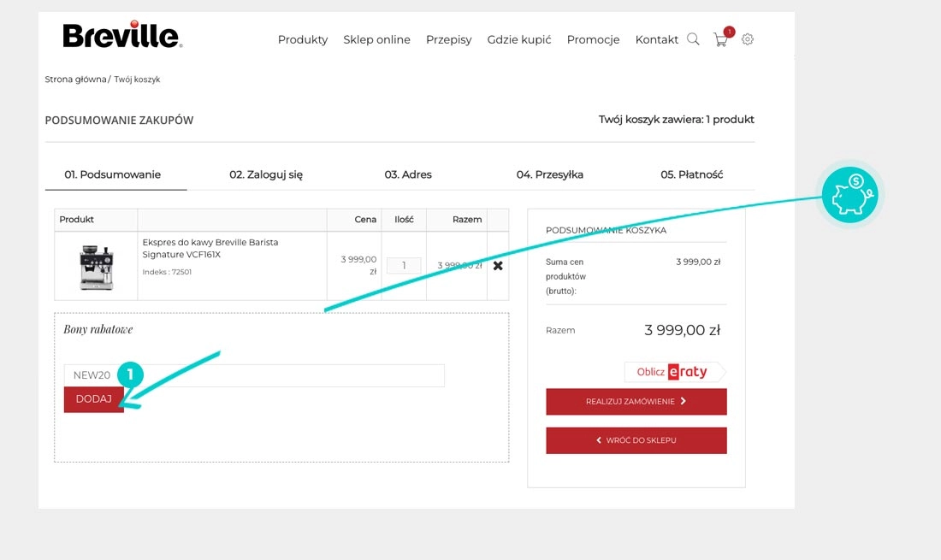The width and height of the screenshot is (941, 560).
Task: Open the settings gear icon
Action: click(748, 39)
